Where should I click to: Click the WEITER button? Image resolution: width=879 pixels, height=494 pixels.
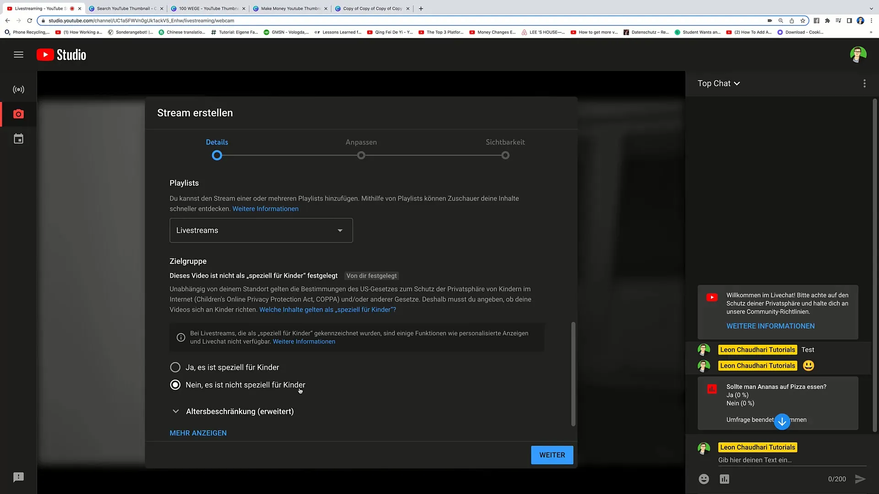click(552, 455)
